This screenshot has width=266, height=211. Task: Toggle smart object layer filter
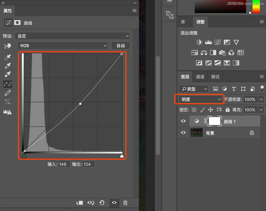[252, 89]
